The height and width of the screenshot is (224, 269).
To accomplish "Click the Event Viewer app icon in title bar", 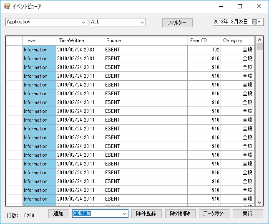I will [7, 6].
